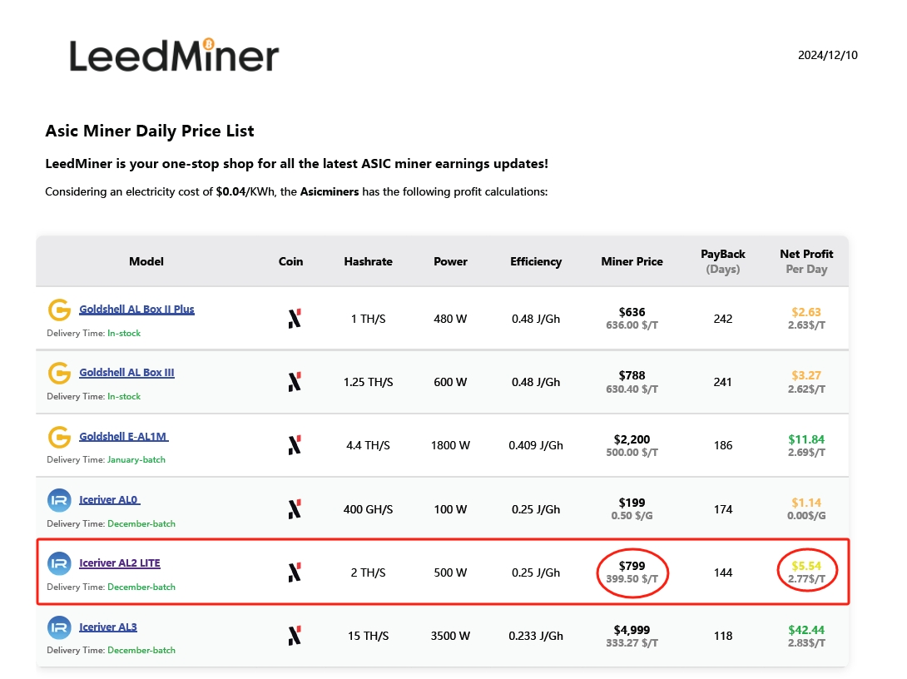Click the Goldshell logo next to AL Box III
907x679 pixels.
[x=59, y=374]
